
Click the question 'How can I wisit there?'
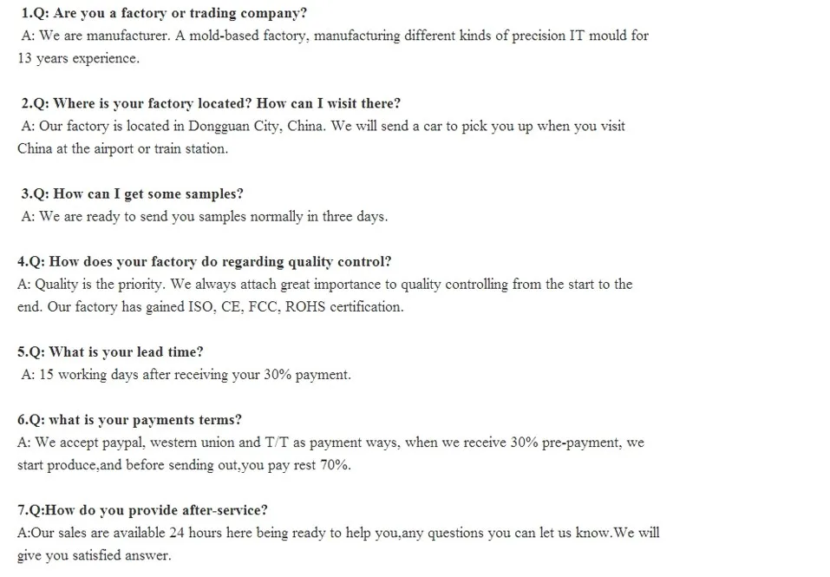pyautogui.click(x=329, y=104)
